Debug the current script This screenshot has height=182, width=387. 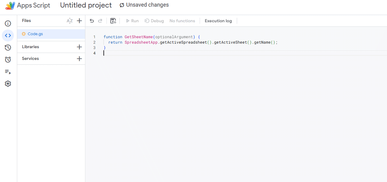coord(154,20)
